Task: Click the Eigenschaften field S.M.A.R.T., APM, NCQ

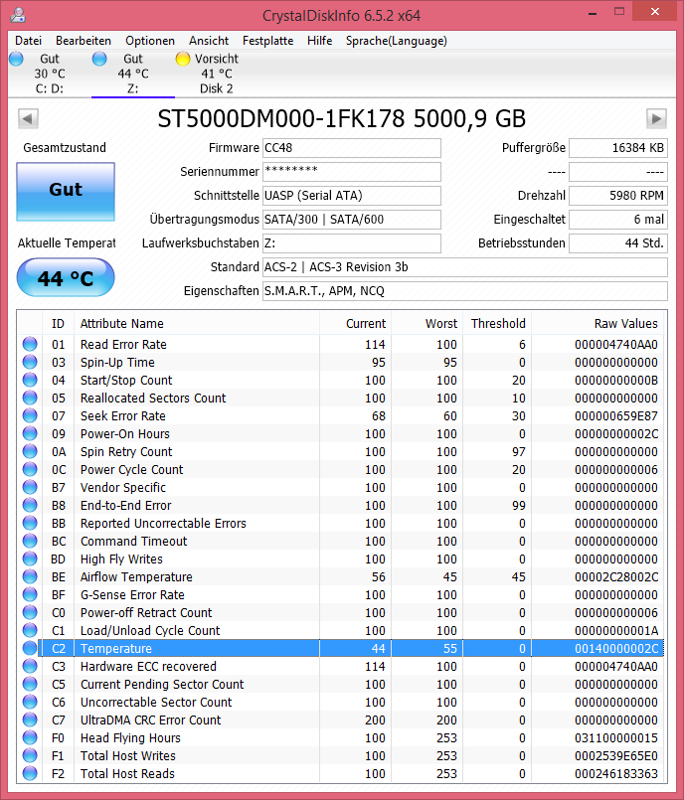Action: click(x=465, y=291)
